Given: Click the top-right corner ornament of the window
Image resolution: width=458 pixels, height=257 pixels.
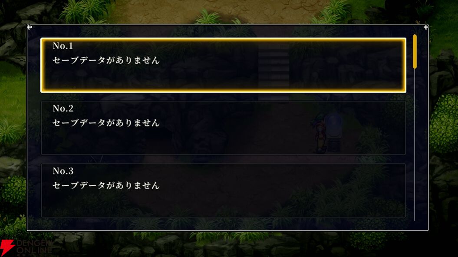Looking at the screenshot, I should point(426,27).
